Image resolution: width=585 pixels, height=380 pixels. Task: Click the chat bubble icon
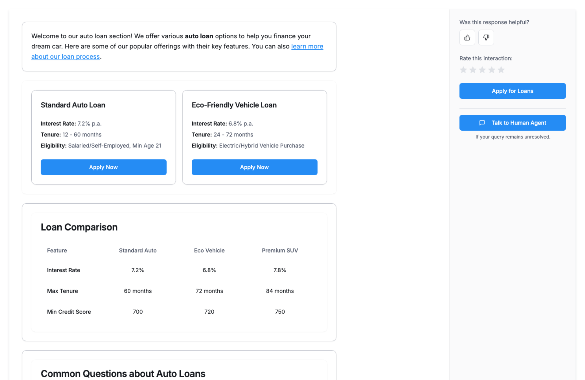(482, 123)
